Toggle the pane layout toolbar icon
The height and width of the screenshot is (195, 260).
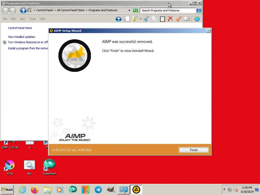[x=127, y=19]
